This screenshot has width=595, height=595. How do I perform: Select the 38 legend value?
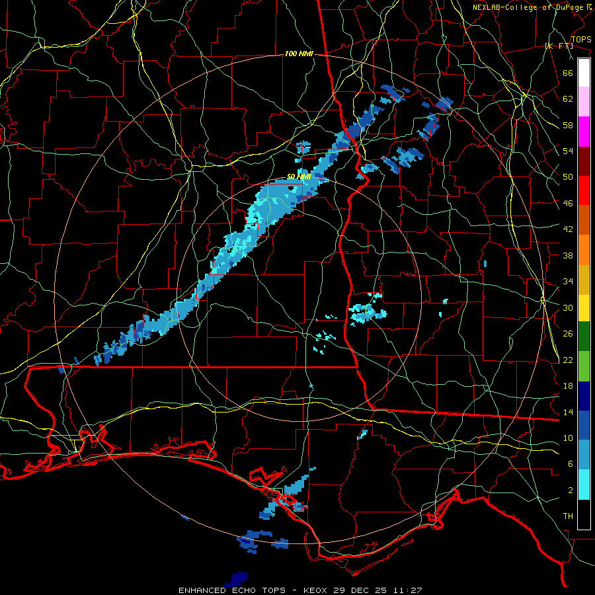(x=568, y=255)
